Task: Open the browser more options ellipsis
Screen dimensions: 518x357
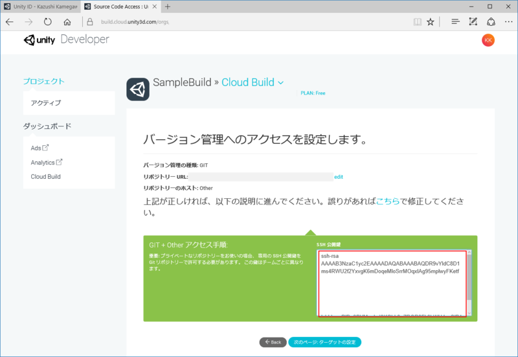Action: click(x=509, y=22)
